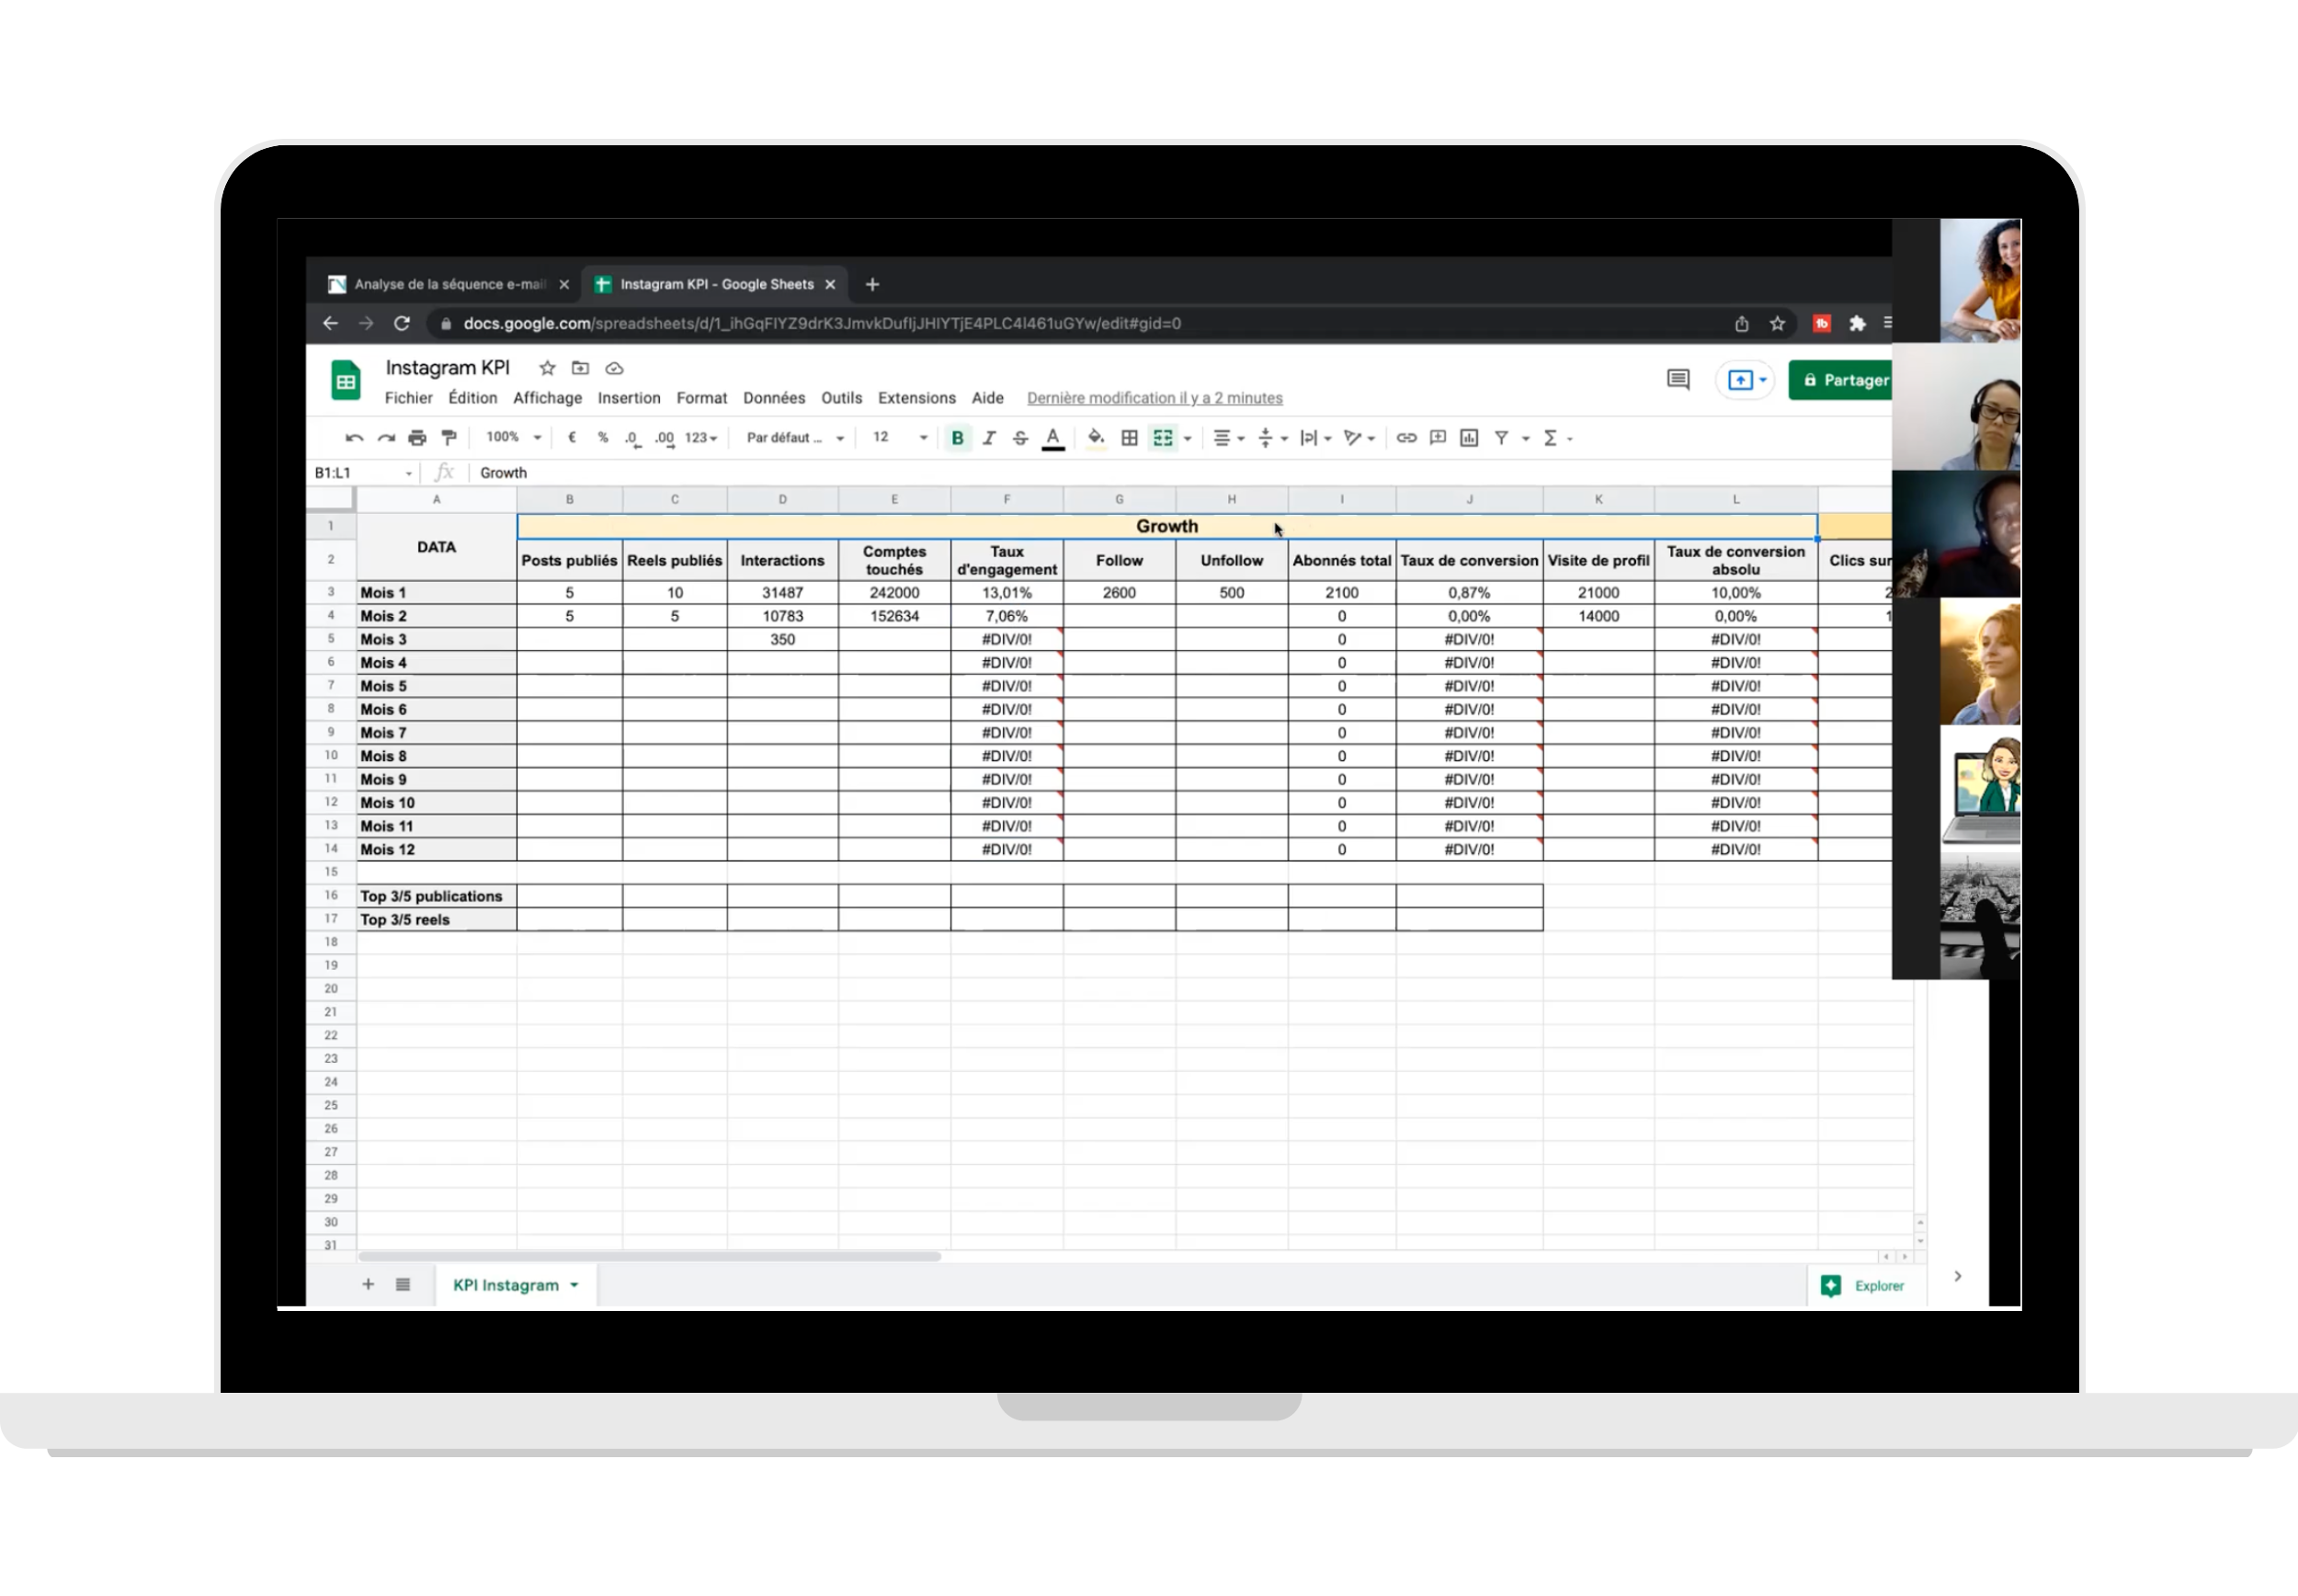Switch to the Analyse de la séquence e-mail tab

(449, 284)
